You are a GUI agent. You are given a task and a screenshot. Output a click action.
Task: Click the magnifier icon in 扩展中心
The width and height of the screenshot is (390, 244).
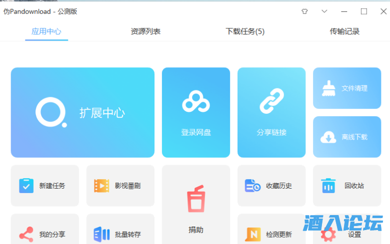point(51,112)
